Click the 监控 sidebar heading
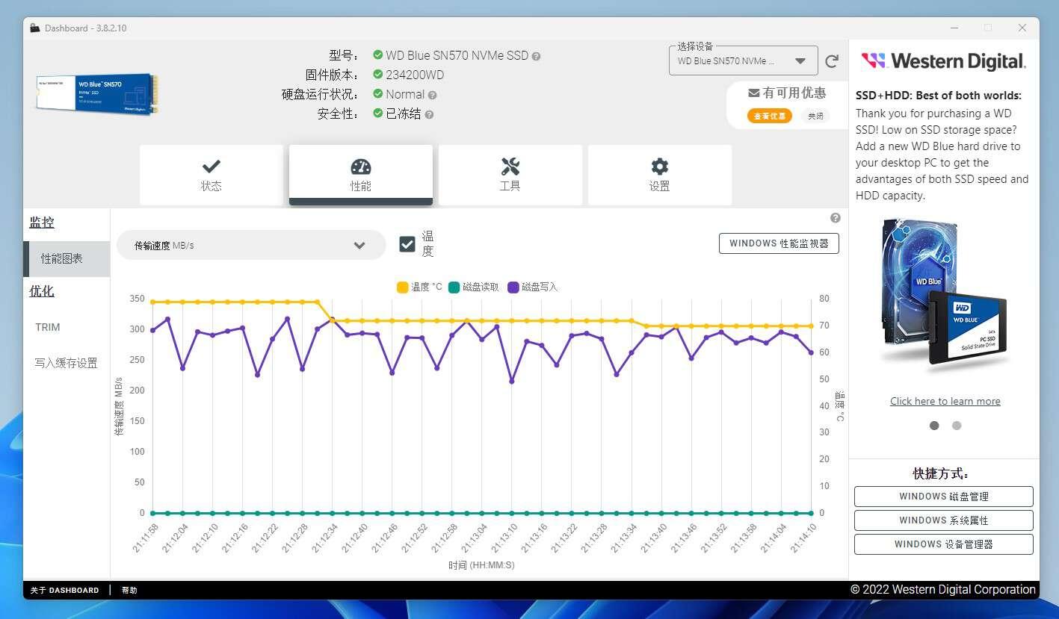 [42, 223]
